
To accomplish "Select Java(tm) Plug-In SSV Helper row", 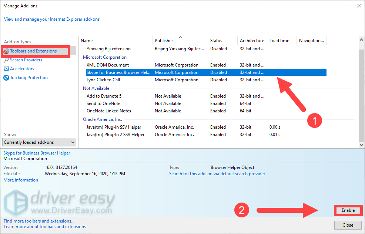I will click(x=114, y=127).
